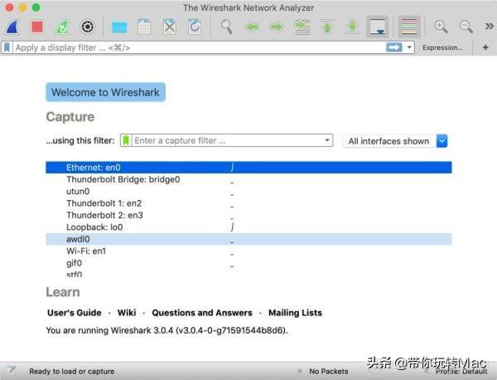Go to specified packet icon
This screenshot has width=497, height=380.
[302, 27]
